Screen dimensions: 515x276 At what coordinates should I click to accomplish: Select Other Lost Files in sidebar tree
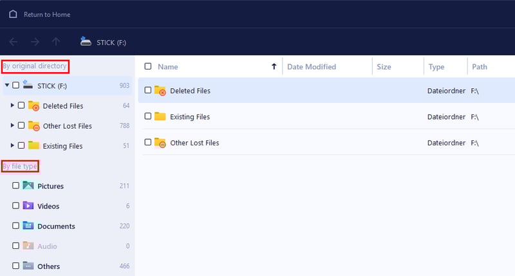68,126
